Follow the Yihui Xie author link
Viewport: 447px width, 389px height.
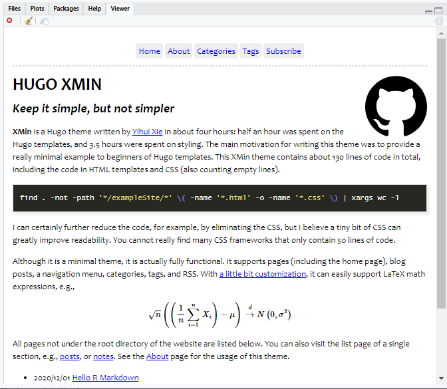(x=147, y=132)
